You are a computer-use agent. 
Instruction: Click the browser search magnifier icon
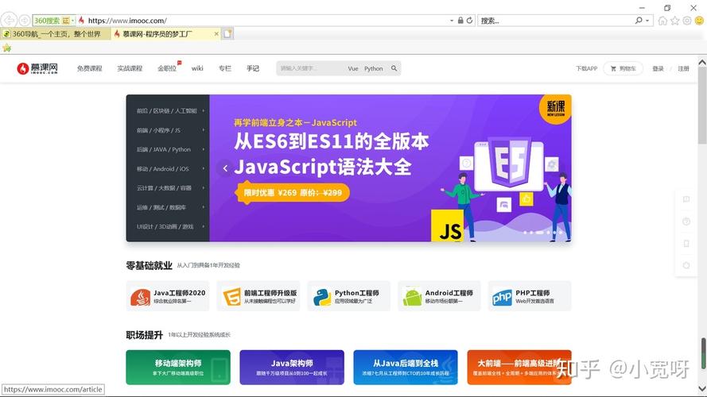pos(639,21)
